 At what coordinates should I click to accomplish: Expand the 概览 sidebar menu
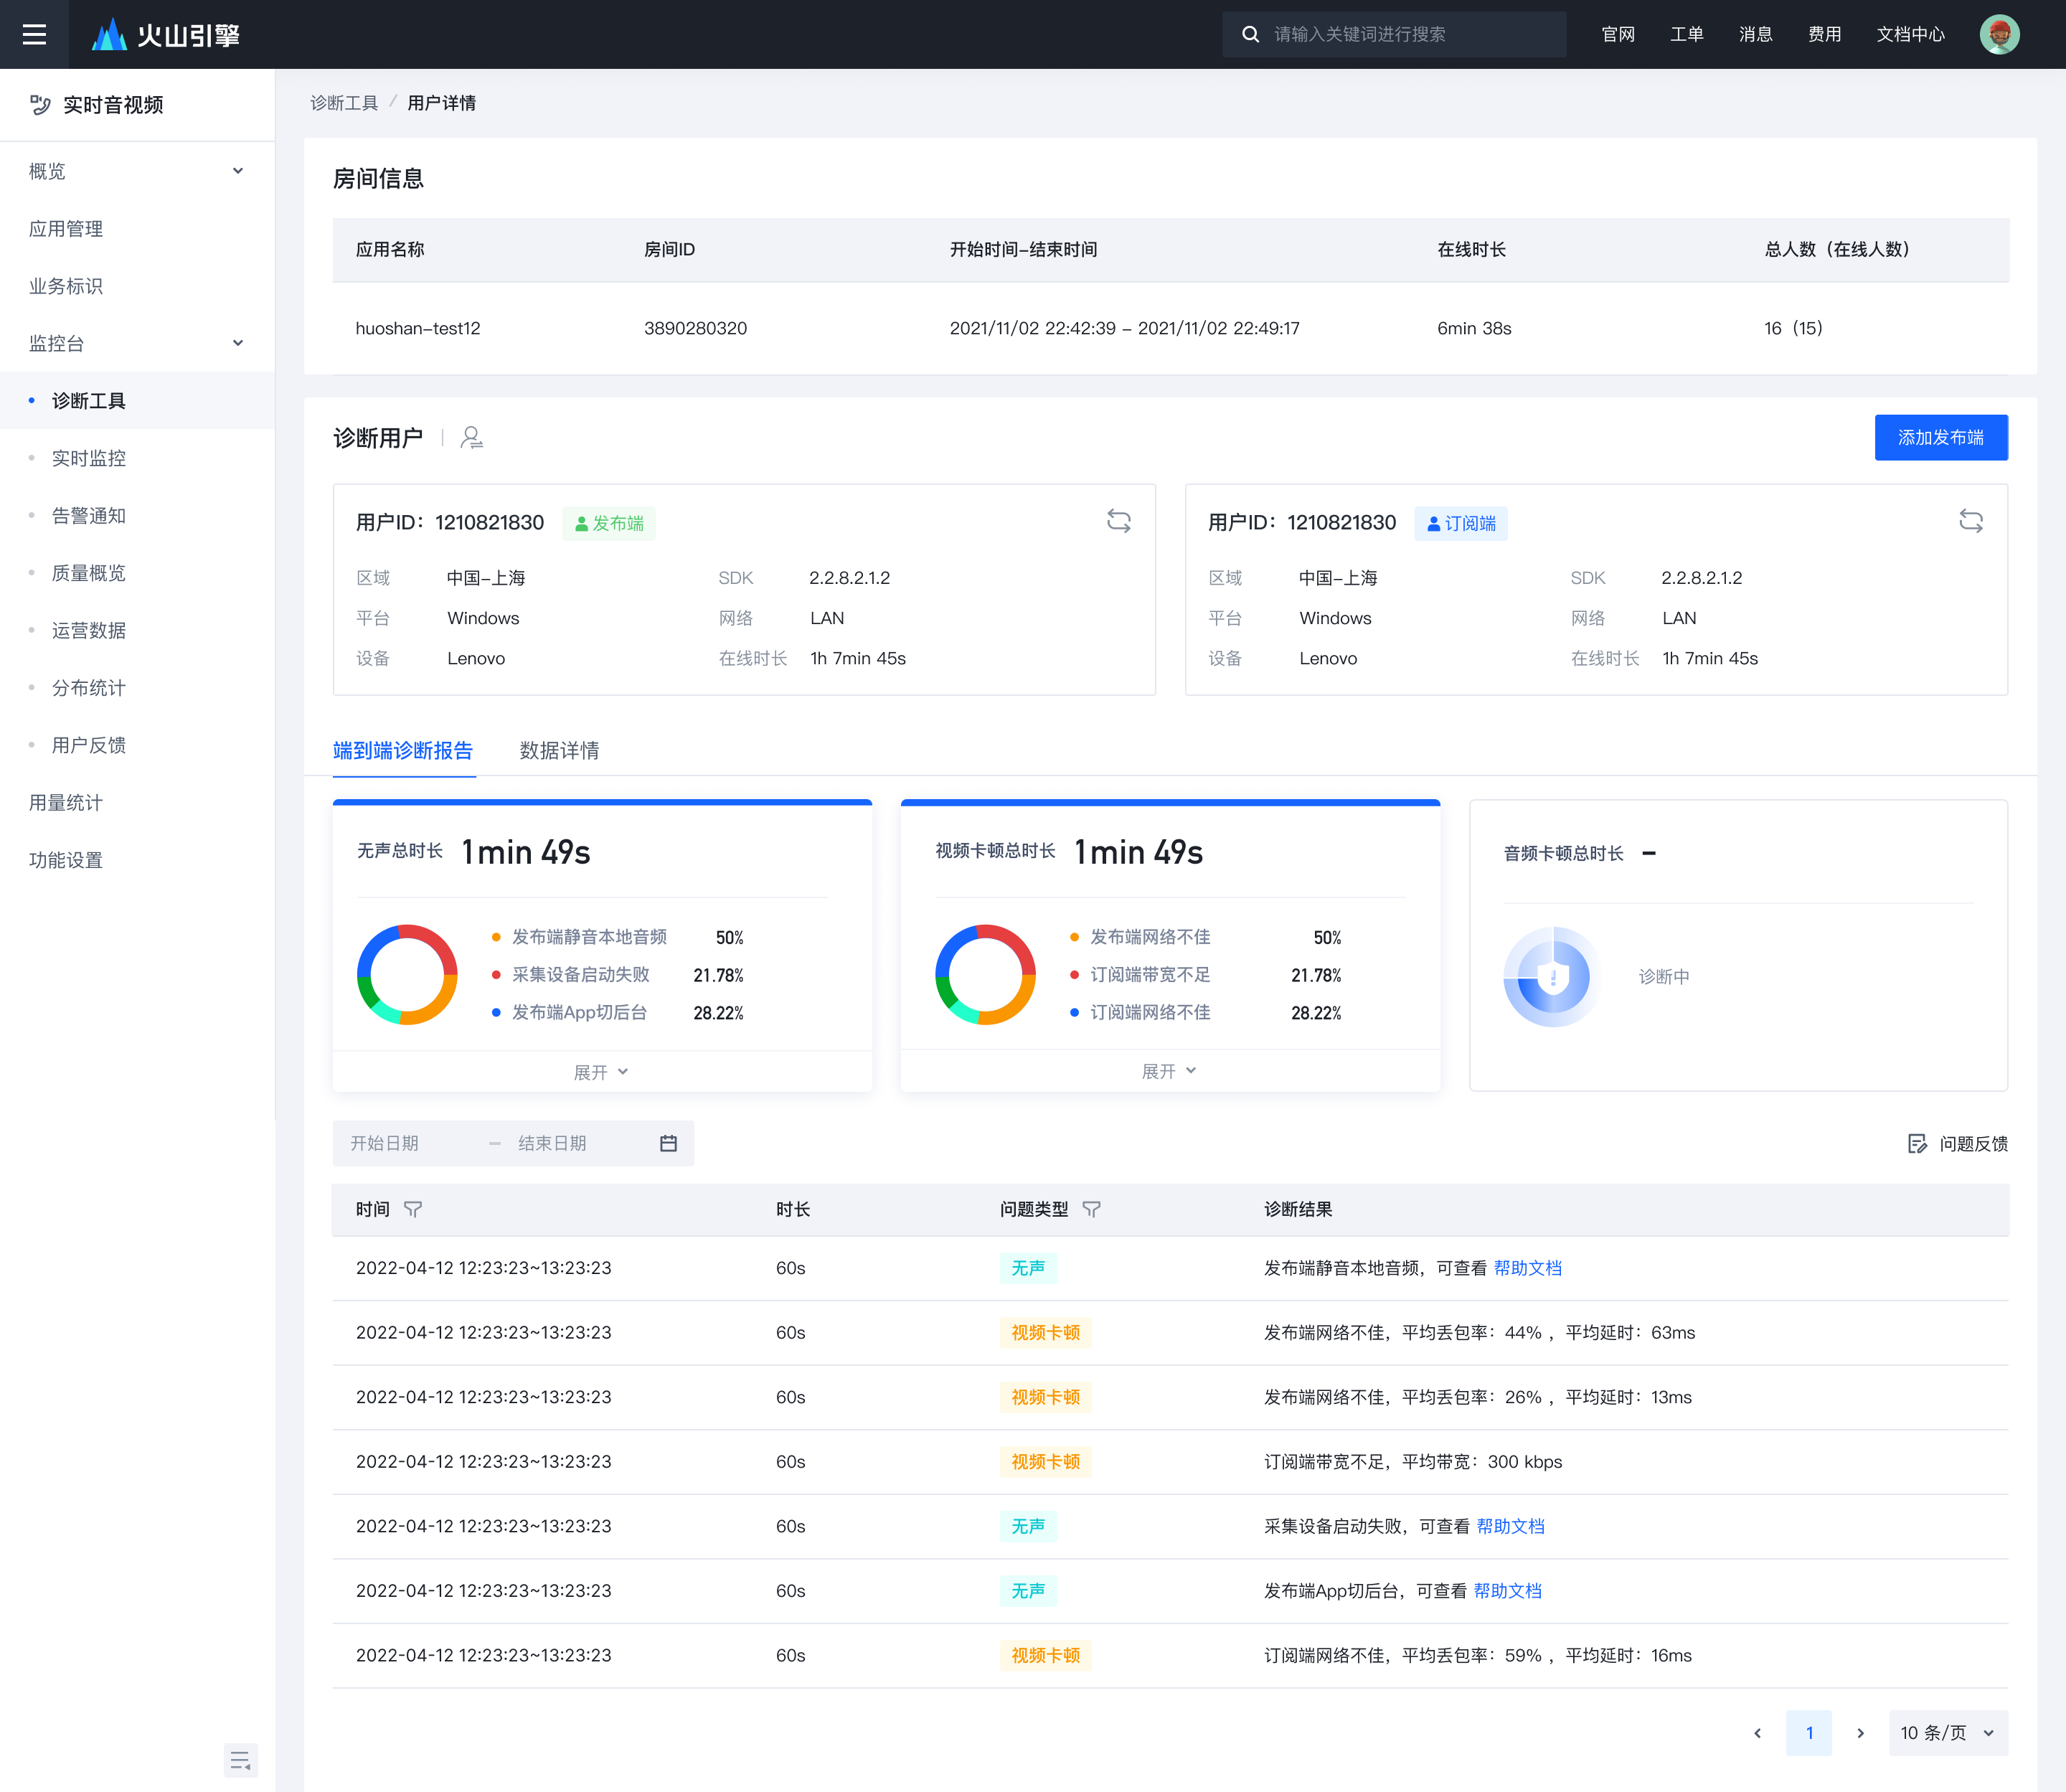[137, 171]
